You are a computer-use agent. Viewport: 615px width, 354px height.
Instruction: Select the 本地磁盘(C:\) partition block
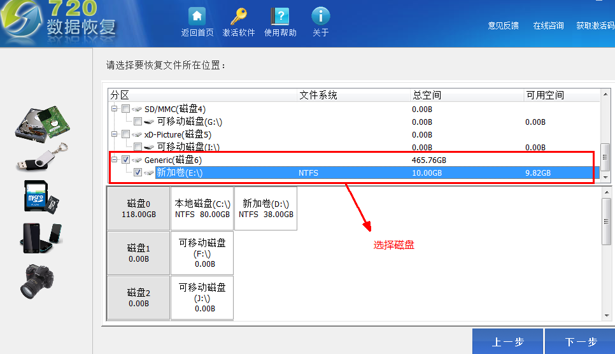(202, 208)
